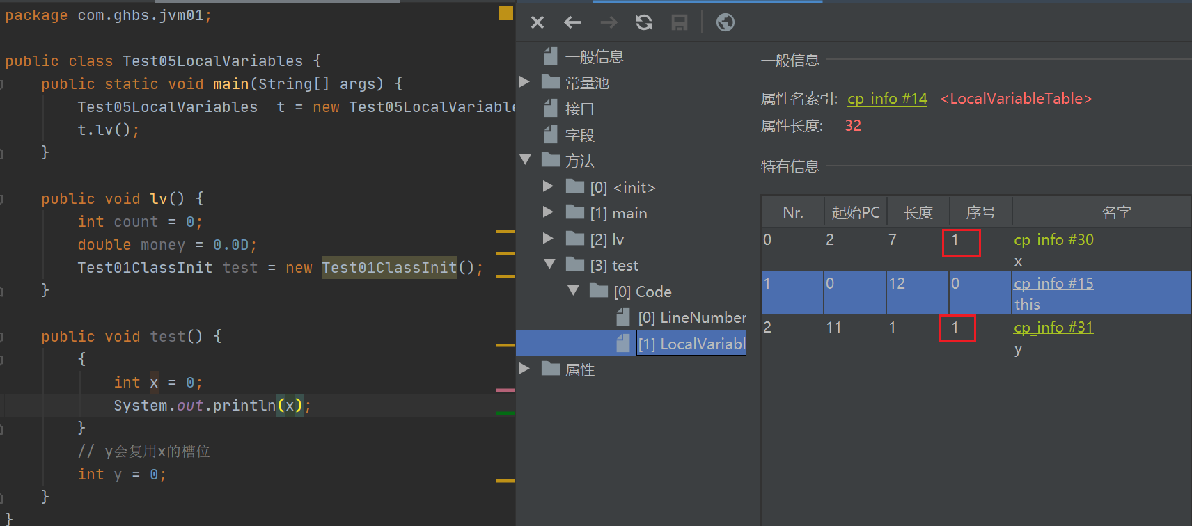Click the <init> method folder icon
1192x526 pixels.
575,186
